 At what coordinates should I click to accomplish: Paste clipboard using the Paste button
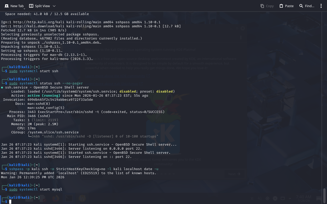(286, 6)
